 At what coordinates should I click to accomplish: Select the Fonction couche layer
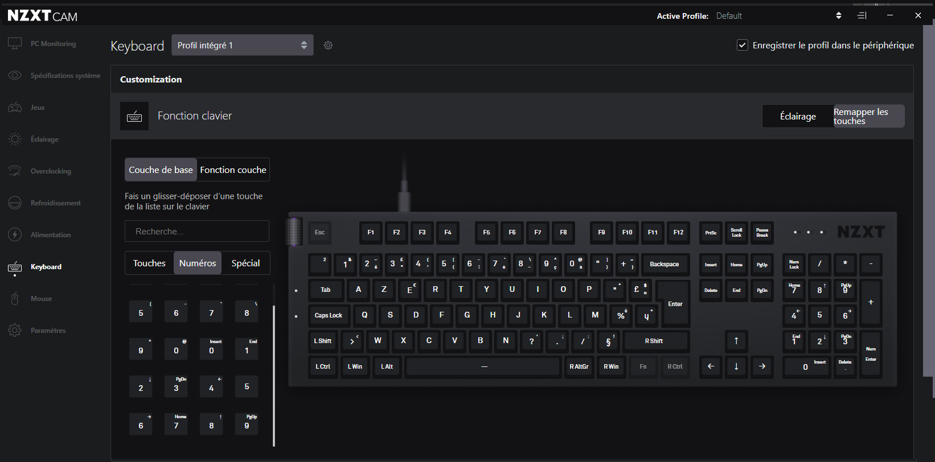pos(233,170)
